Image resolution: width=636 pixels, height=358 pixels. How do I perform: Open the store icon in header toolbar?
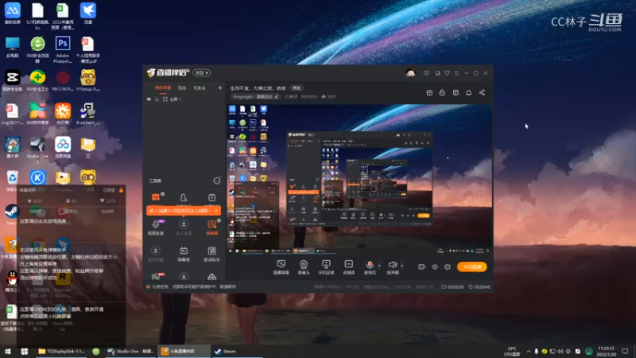click(456, 92)
